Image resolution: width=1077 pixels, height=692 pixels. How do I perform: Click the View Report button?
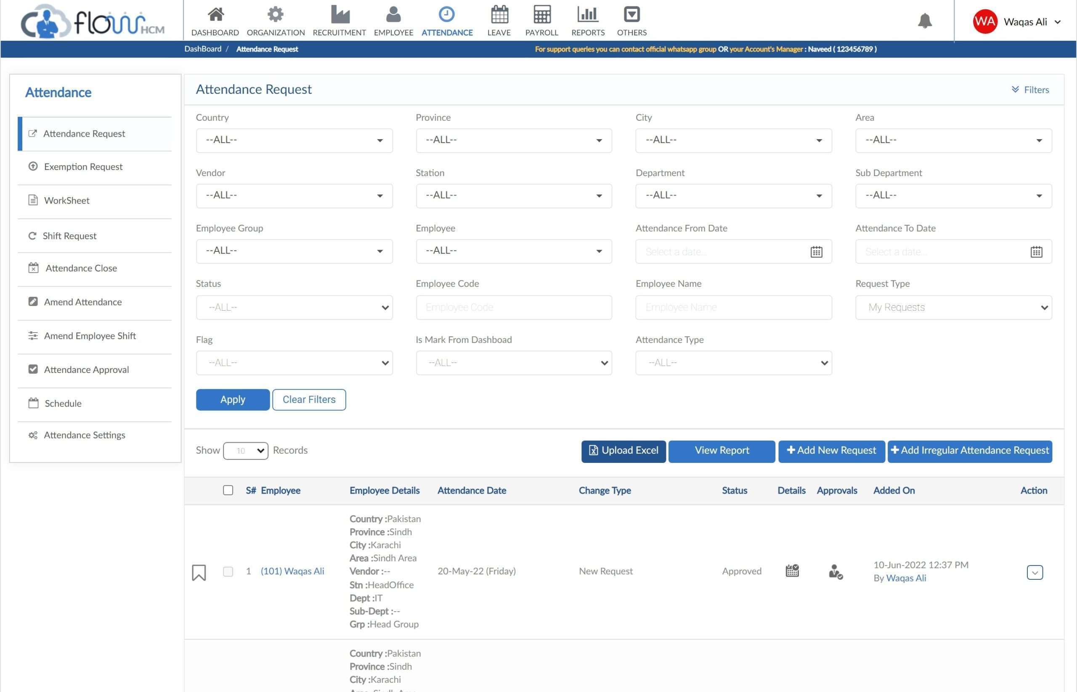(722, 451)
